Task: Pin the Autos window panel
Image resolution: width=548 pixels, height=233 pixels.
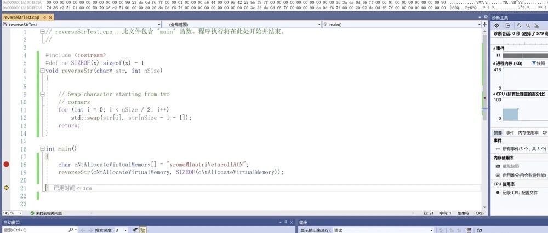Action: point(286,222)
